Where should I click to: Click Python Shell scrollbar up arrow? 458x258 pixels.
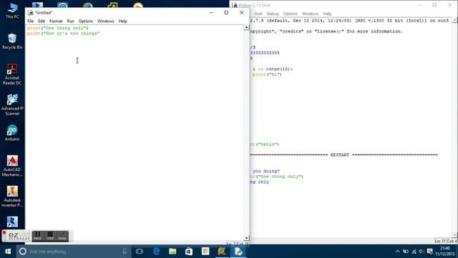tap(454, 20)
